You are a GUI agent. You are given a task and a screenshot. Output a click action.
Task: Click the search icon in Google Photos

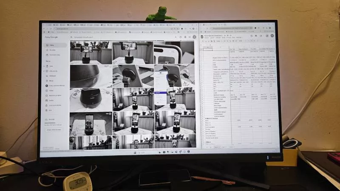coord(72,37)
